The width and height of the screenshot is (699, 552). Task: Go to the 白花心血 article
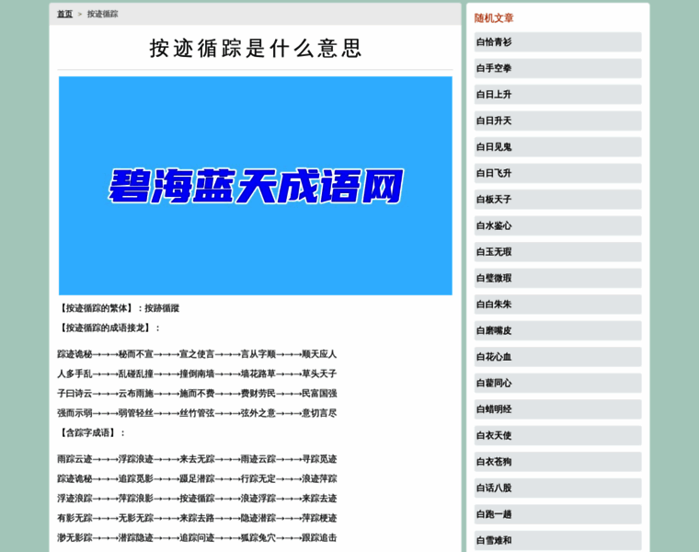494,357
